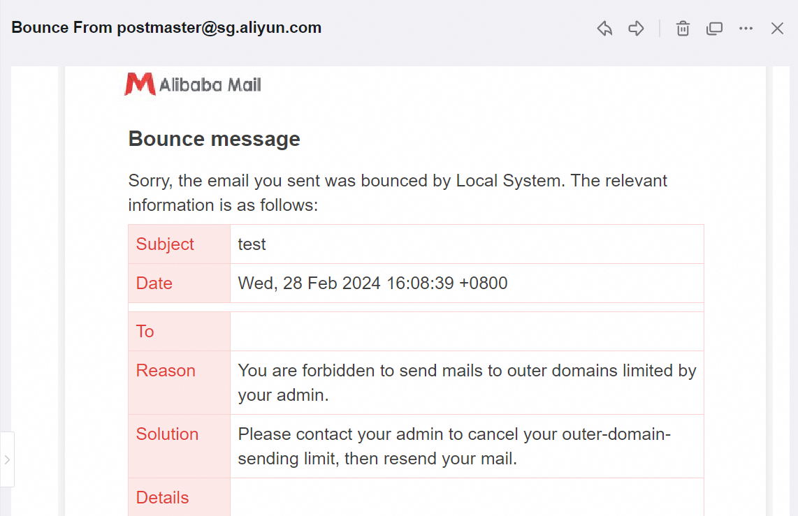Forward this bounce message

[636, 29]
